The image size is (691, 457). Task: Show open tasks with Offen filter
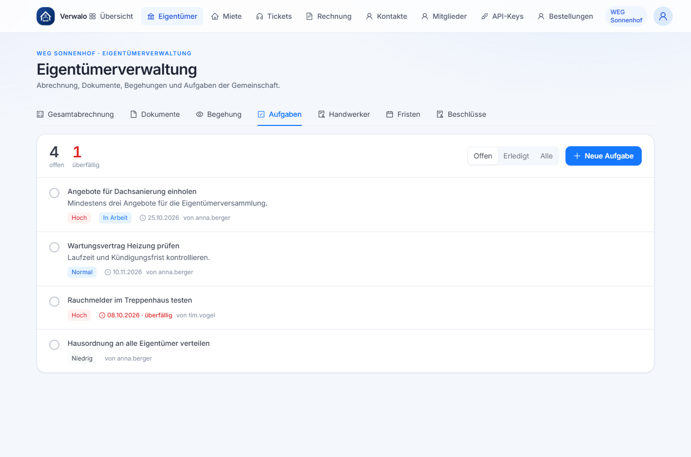point(483,156)
